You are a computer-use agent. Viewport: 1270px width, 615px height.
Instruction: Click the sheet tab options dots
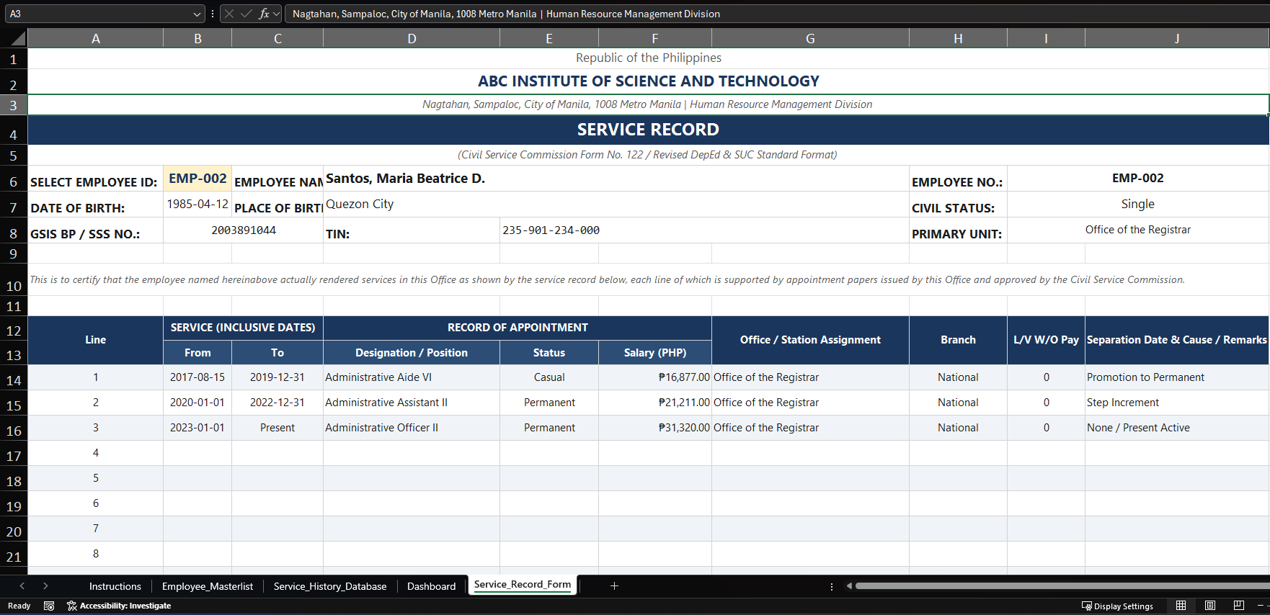click(x=831, y=586)
